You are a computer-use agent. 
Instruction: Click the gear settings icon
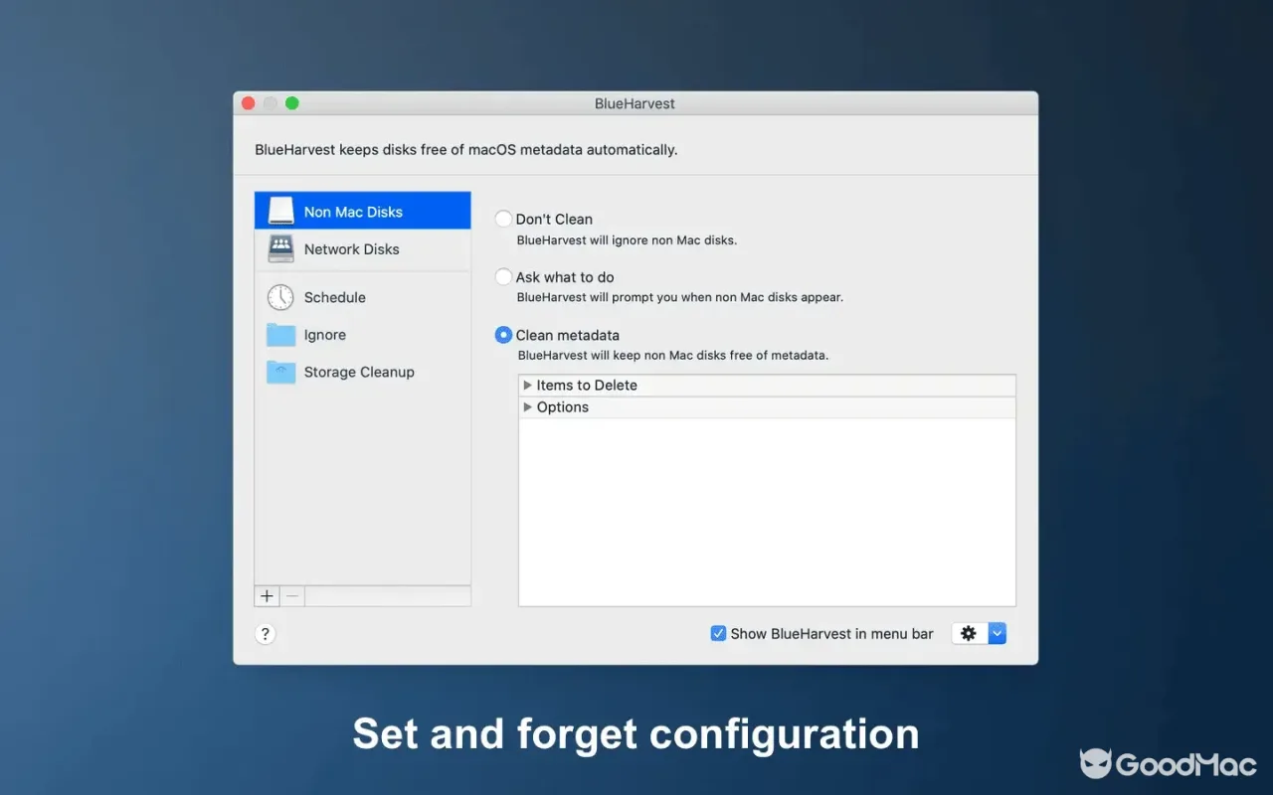point(970,633)
